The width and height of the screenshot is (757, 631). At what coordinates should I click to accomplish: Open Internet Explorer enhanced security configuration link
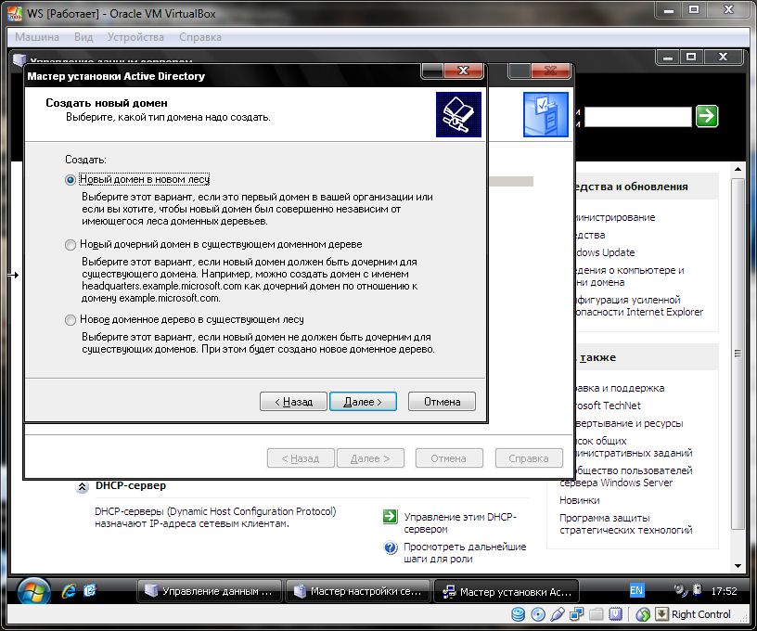(x=639, y=305)
